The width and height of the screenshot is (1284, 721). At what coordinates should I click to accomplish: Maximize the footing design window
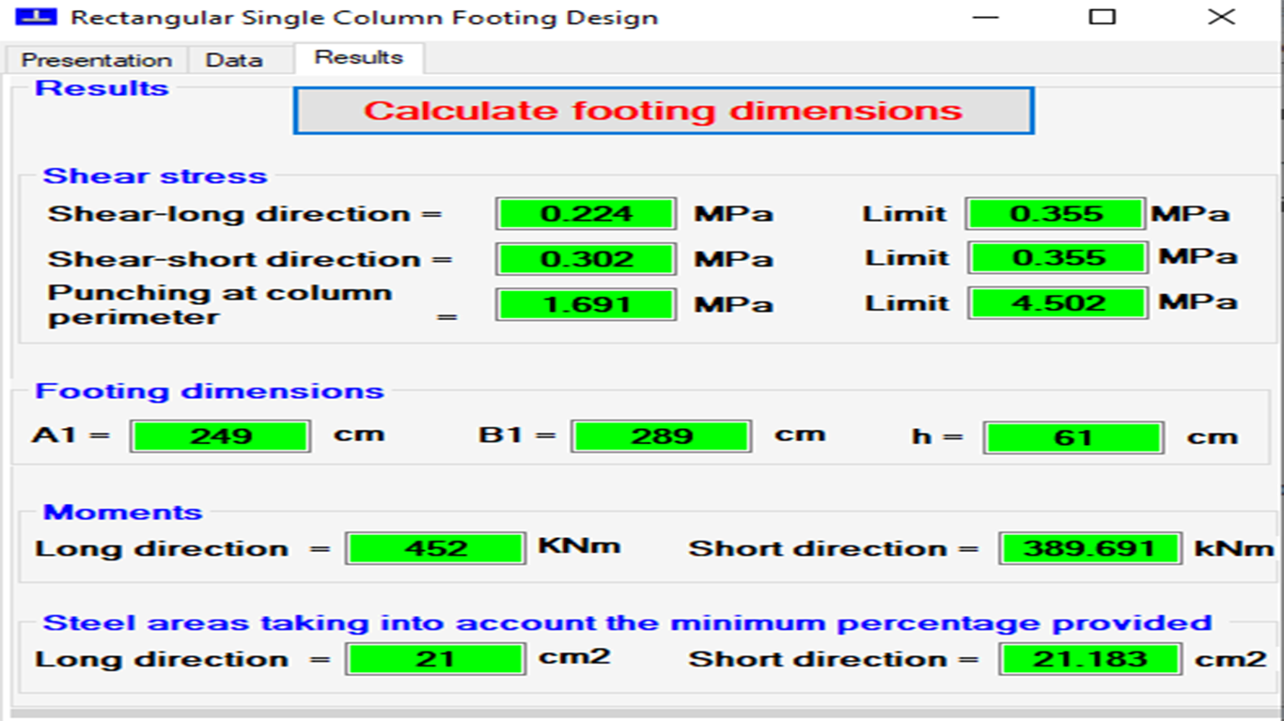point(1102,17)
